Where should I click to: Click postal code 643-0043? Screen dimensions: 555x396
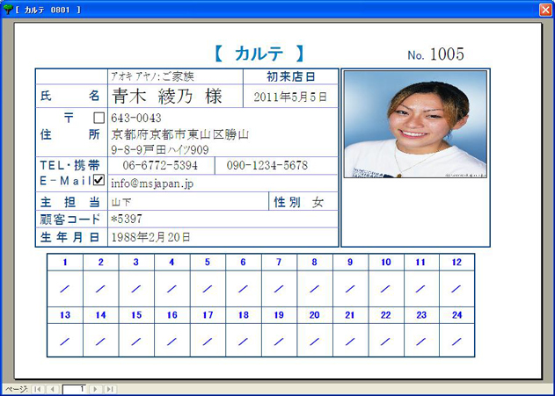pos(136,118)
